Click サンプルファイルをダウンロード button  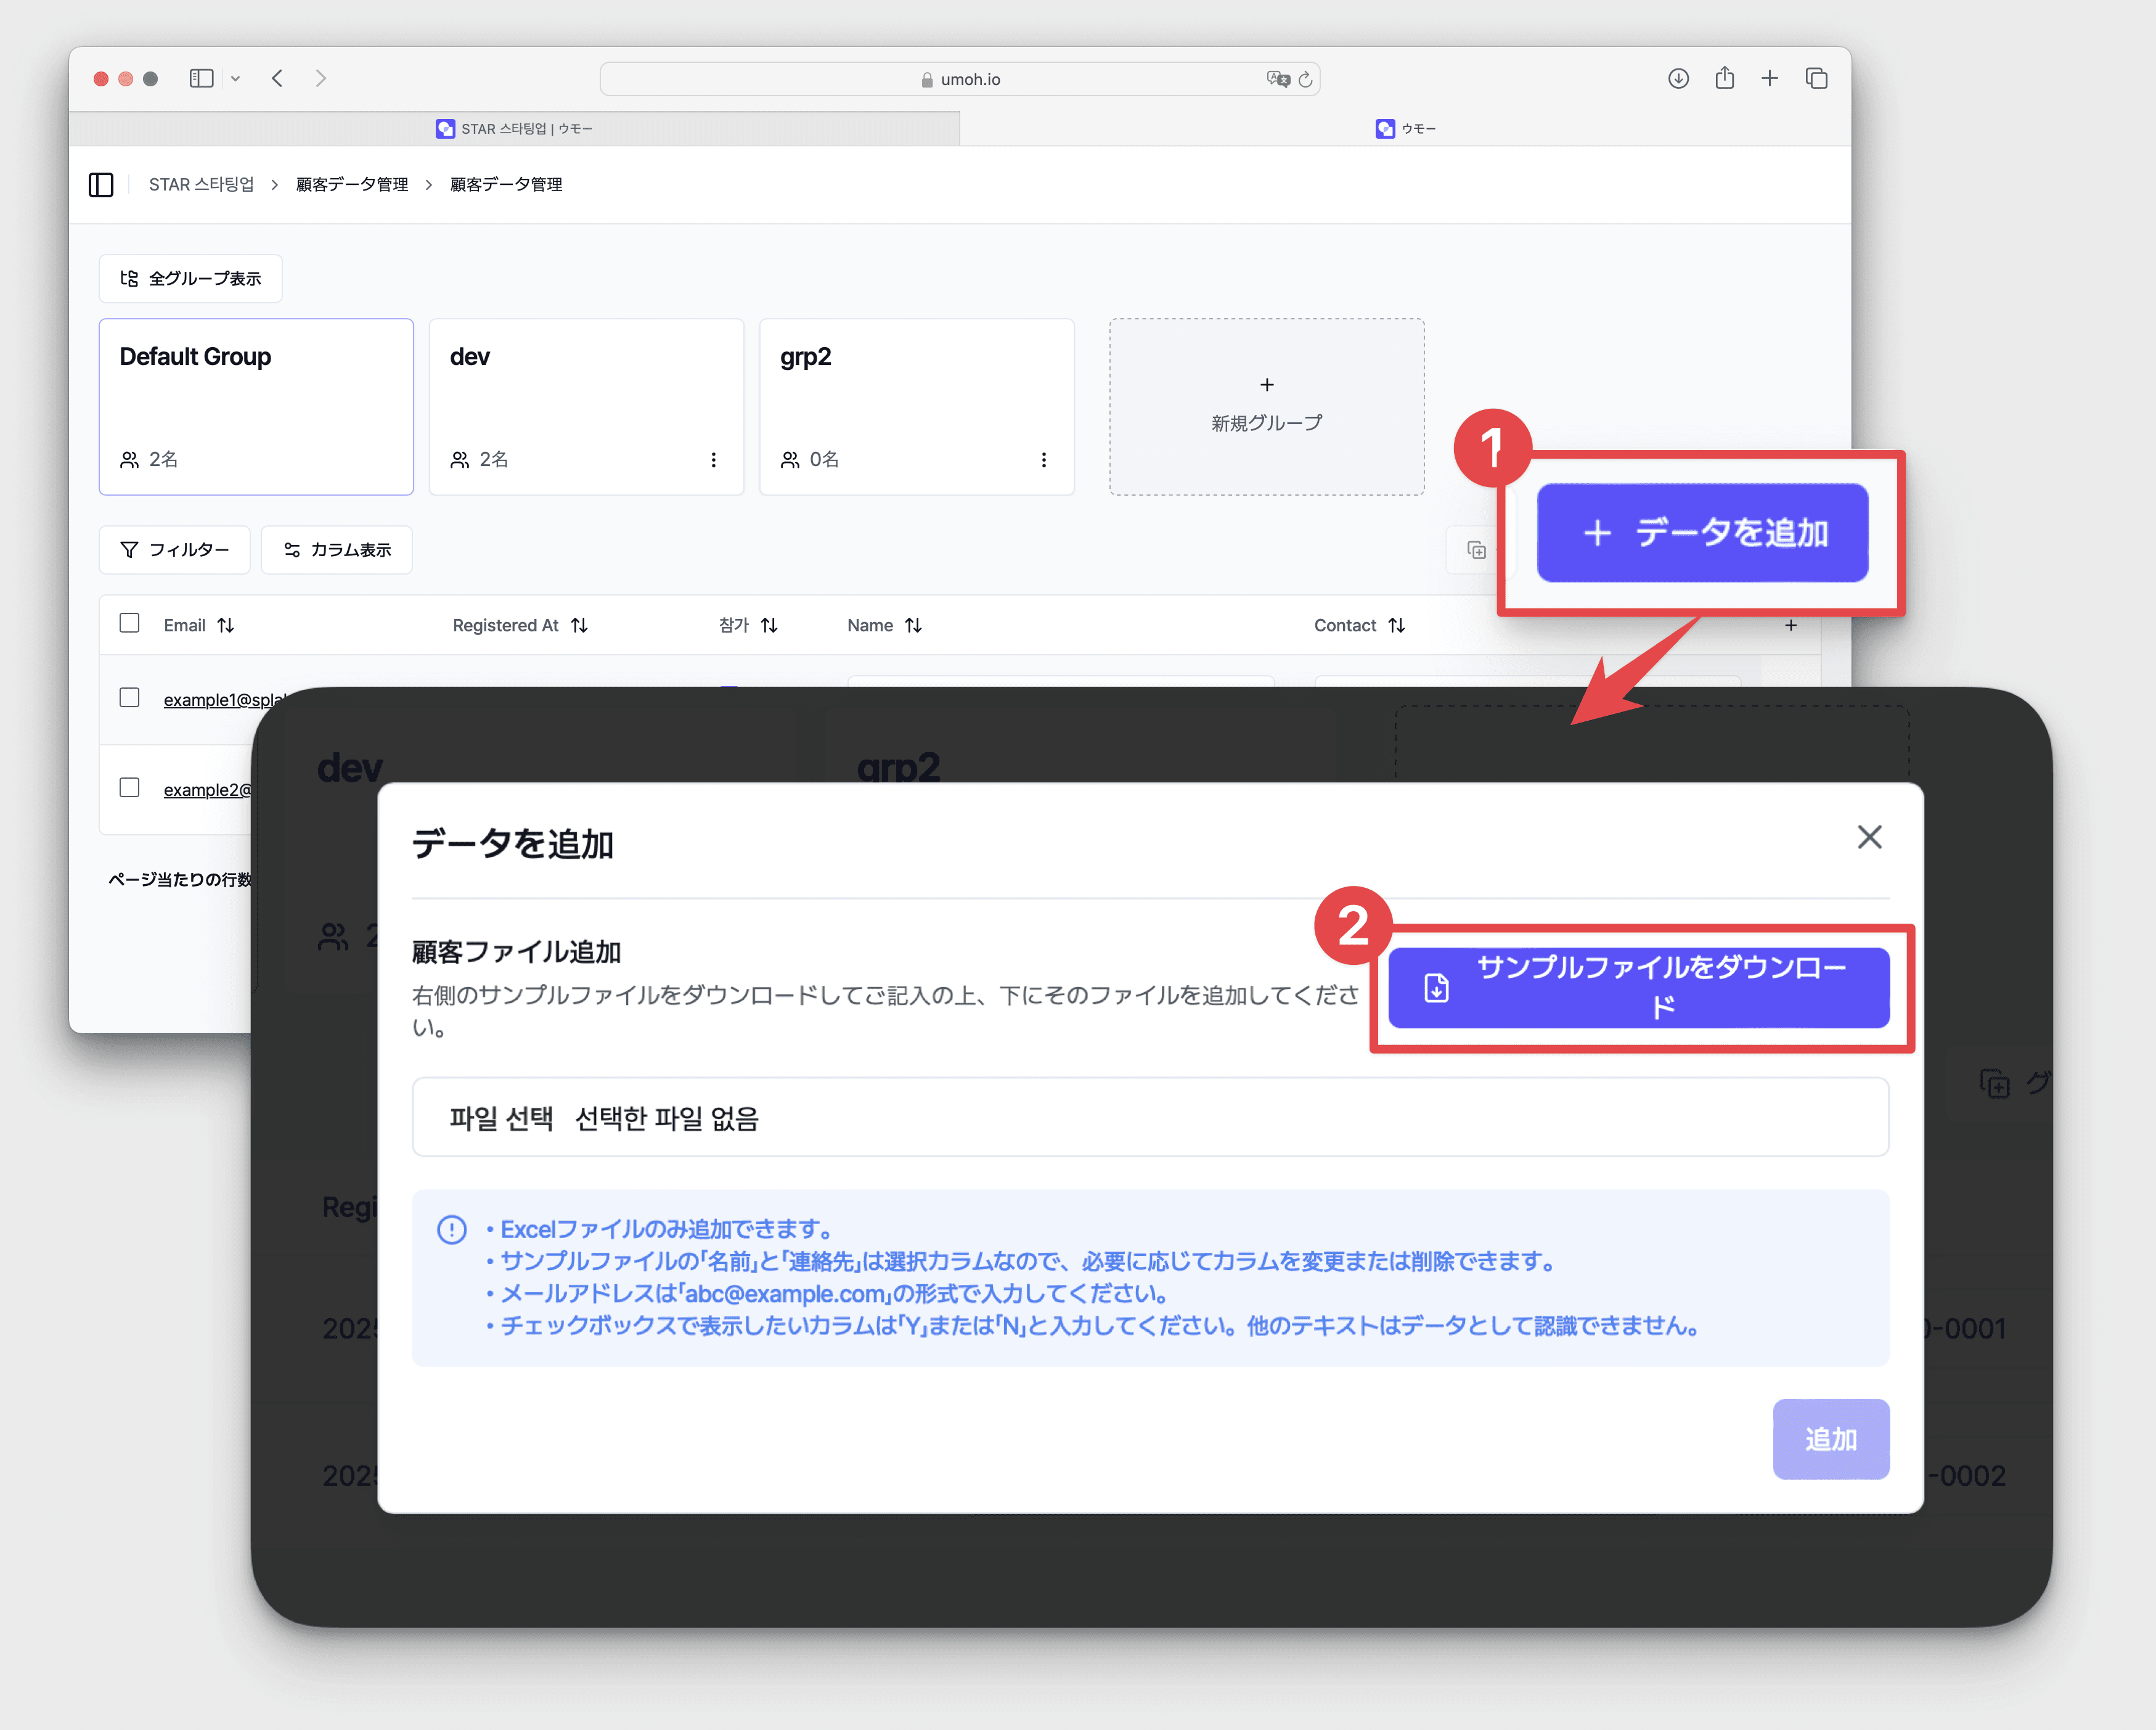(x=1638, y=988)
